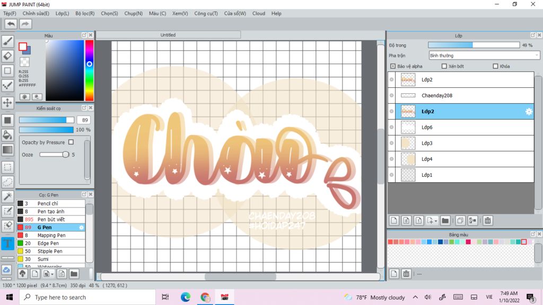The width and height of the screenshot is (543, 305).
Task: Duplicate the selected layer
Action: [460, 221]
